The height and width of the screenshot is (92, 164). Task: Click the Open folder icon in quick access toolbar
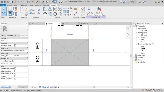pos(8,2)
